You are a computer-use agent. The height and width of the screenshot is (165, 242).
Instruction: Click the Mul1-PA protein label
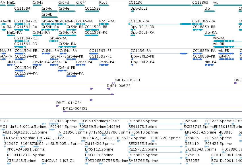point(15,62)
